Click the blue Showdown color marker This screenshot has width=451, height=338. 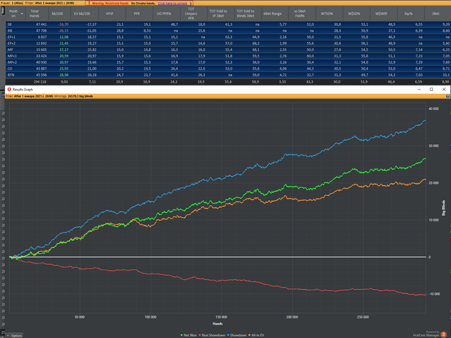coord(228,335)
